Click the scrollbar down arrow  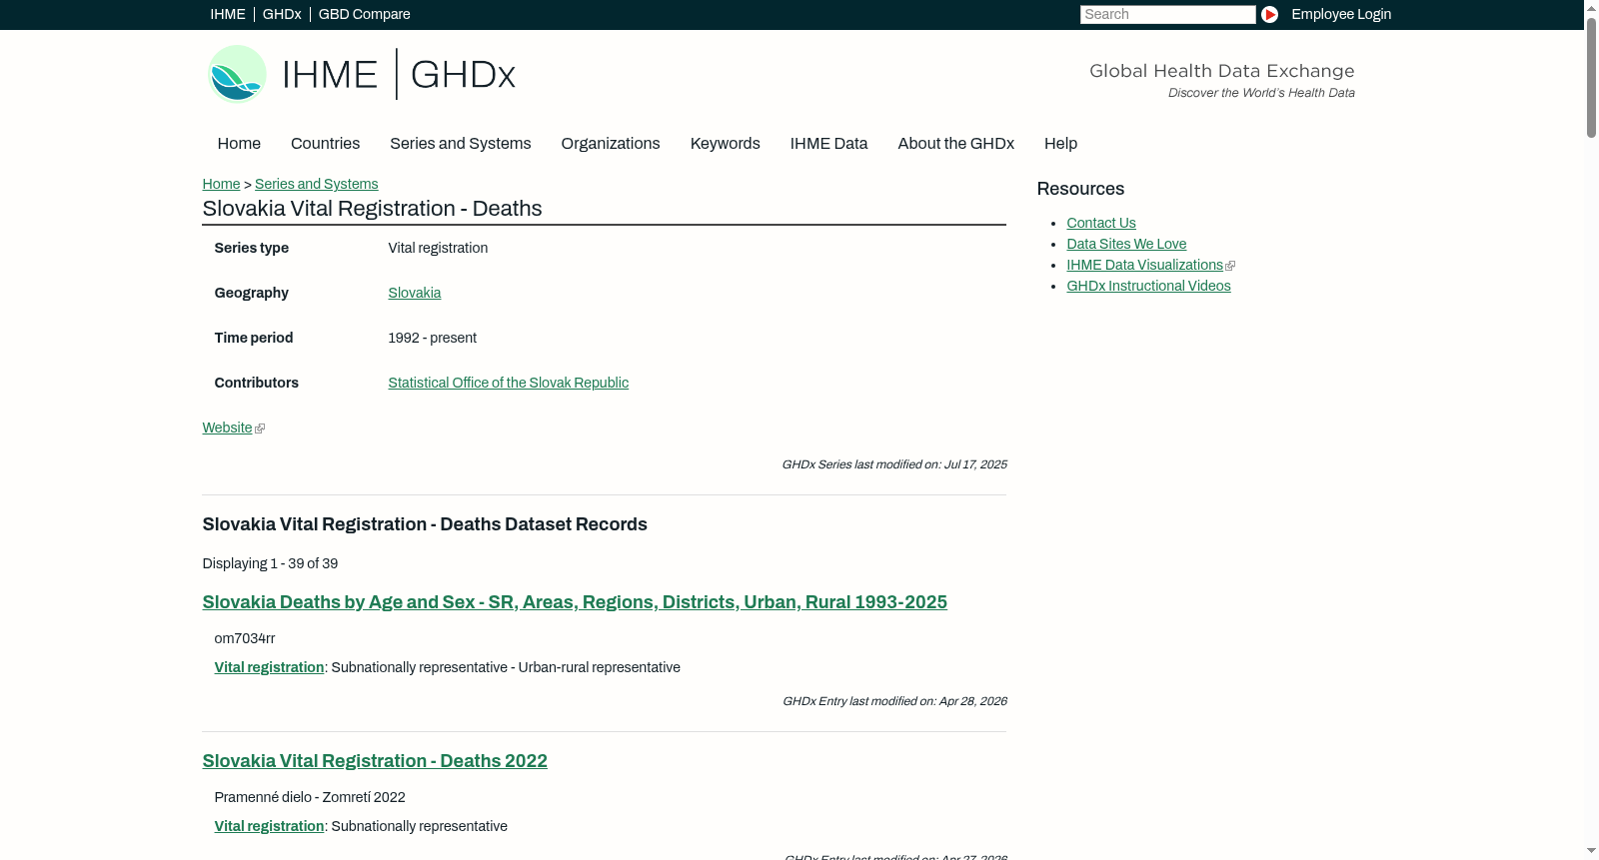pos(1591,852)
